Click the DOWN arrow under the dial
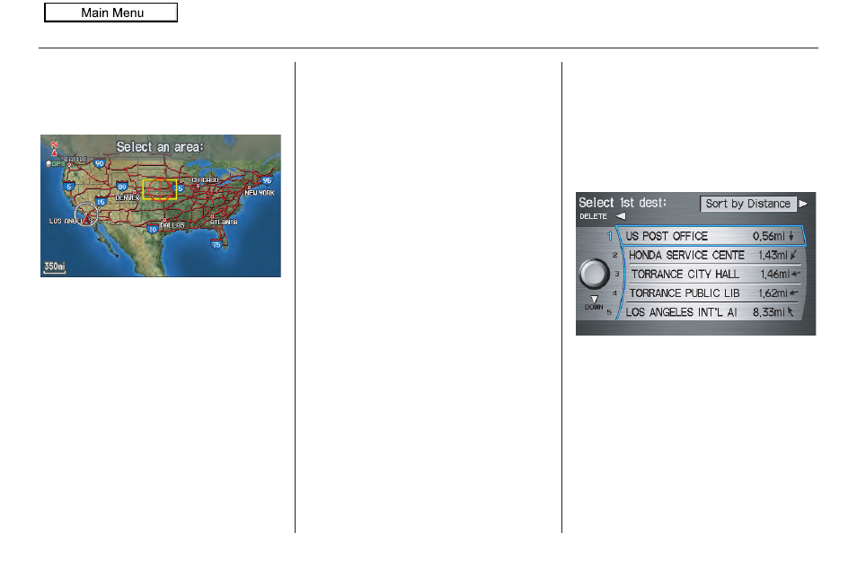The image size is (857, 585). pyautogui.click(x=594, y=300)
